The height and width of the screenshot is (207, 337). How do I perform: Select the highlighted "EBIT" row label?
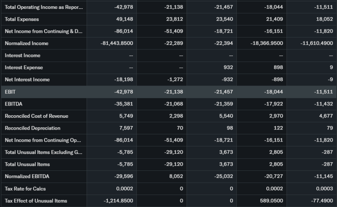10,92
